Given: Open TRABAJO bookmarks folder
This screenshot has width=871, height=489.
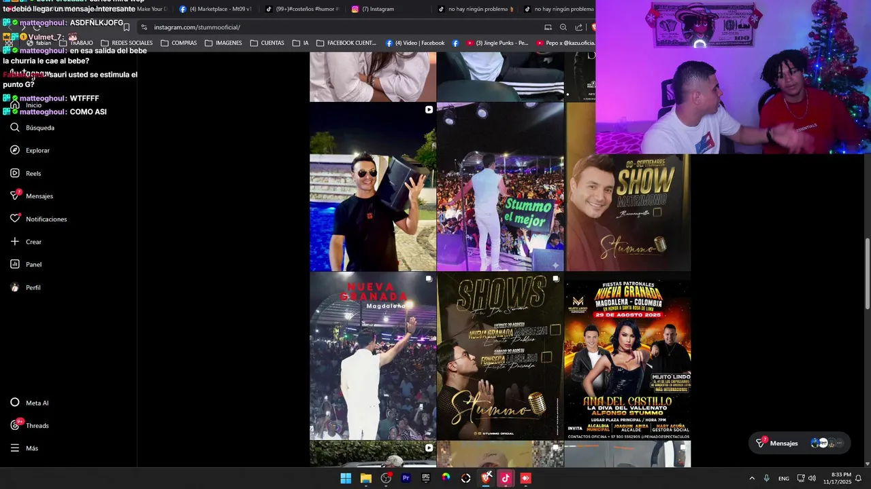Looking at the screenshot, I should pos(76,43).
